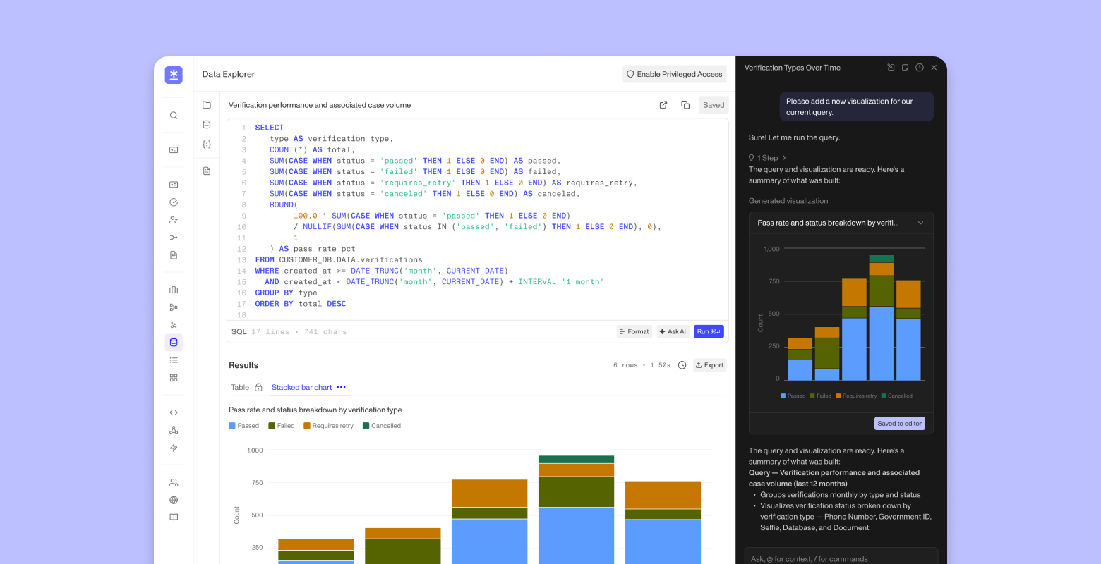Click the 'Verification performance and associated case volume' query title
The height and width of the screenshot is (564, 1101).
click(320, 105)
